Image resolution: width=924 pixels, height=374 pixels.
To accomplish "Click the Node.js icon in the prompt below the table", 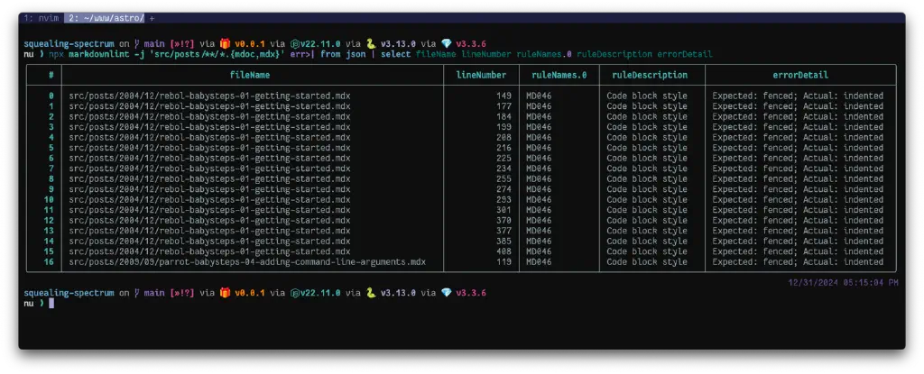I will [x=295, y=293].
